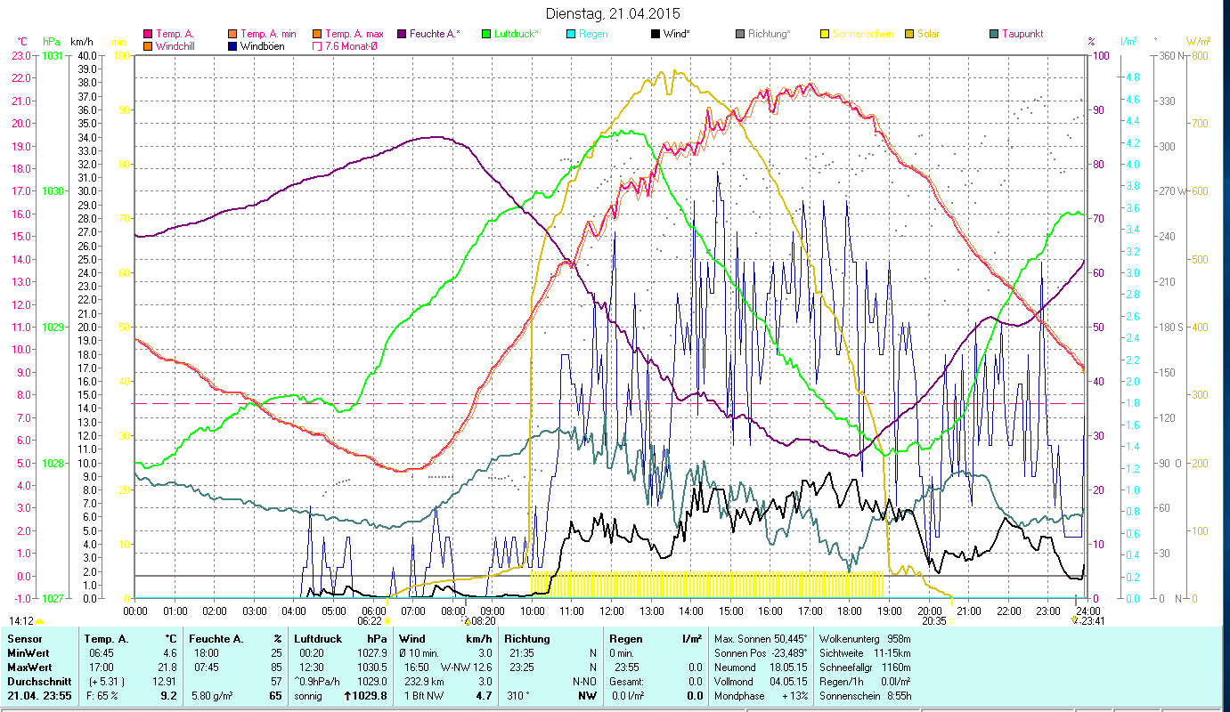Click the 'km/h' wind axis unit label
The width and height of the screenshot is (1230, 712).
[81, 42]
